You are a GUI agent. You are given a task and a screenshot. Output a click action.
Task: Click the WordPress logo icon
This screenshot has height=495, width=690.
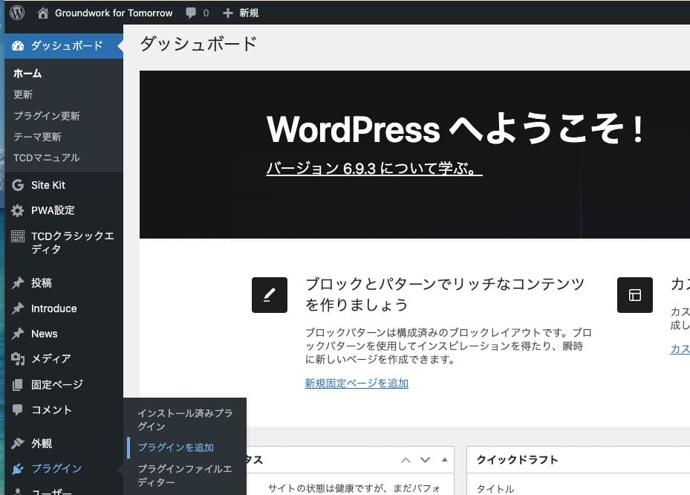16,13
